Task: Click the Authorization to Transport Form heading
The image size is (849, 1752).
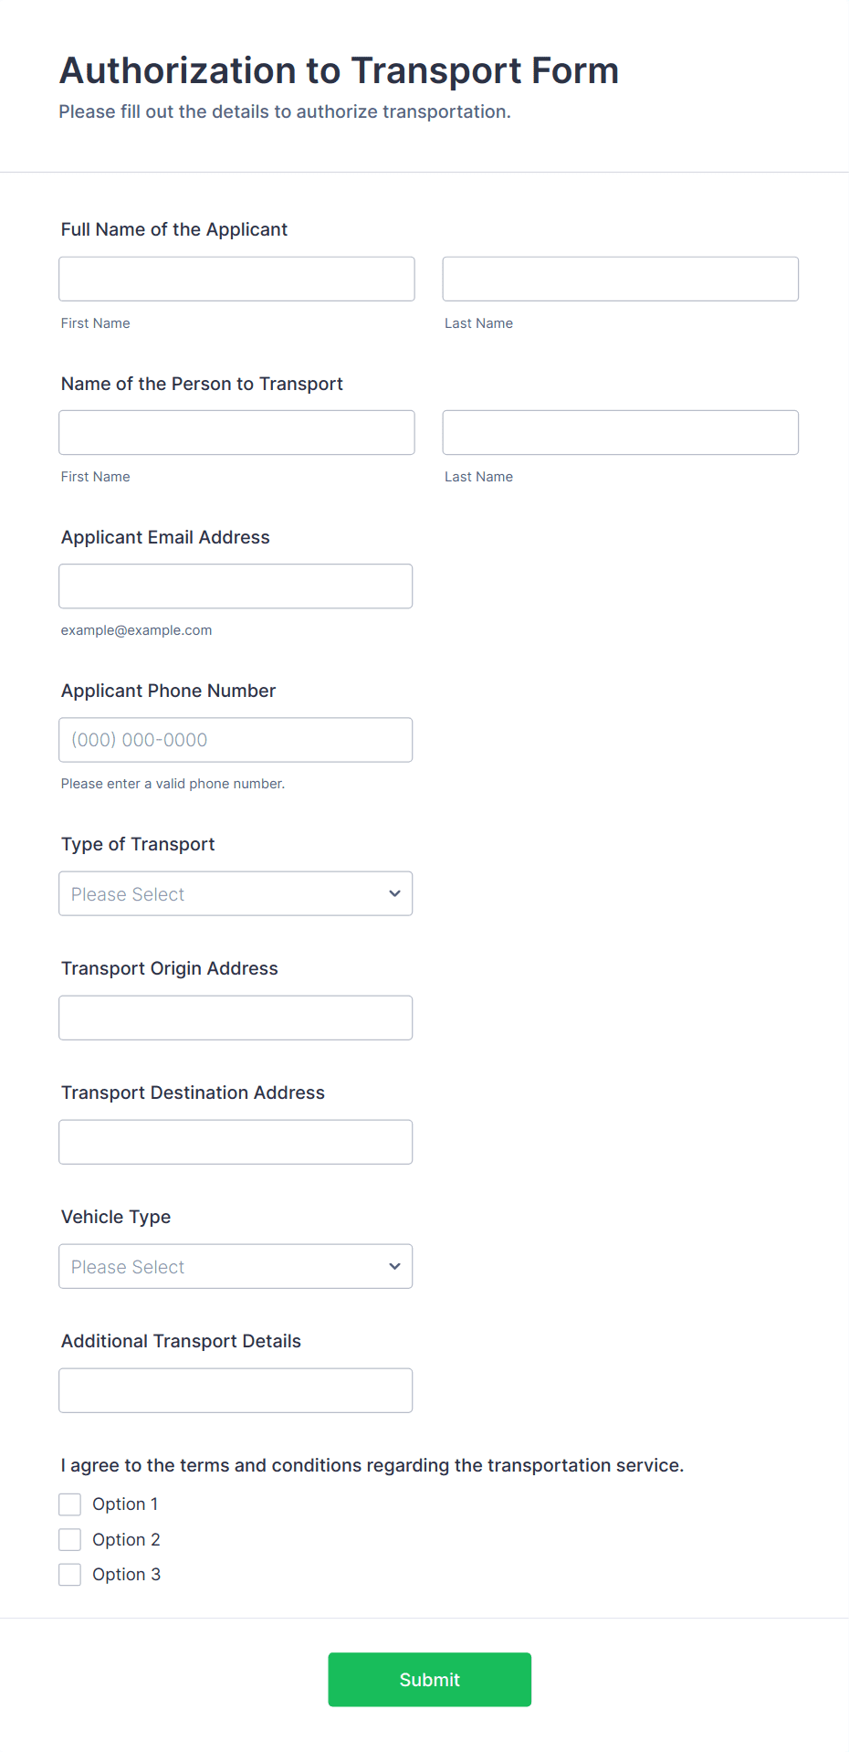Action: [339, 71]
